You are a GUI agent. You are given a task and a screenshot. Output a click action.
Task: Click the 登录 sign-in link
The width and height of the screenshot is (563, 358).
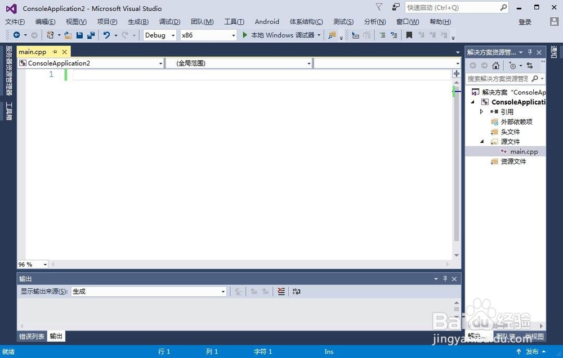(525, 22)
